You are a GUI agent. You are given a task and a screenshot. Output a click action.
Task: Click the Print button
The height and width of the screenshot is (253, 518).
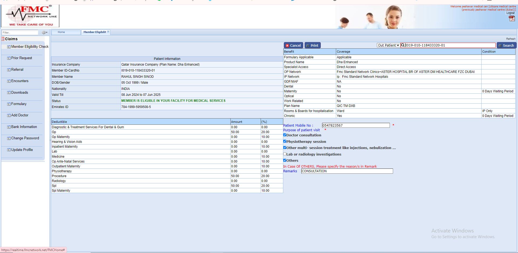pos(312,45)
